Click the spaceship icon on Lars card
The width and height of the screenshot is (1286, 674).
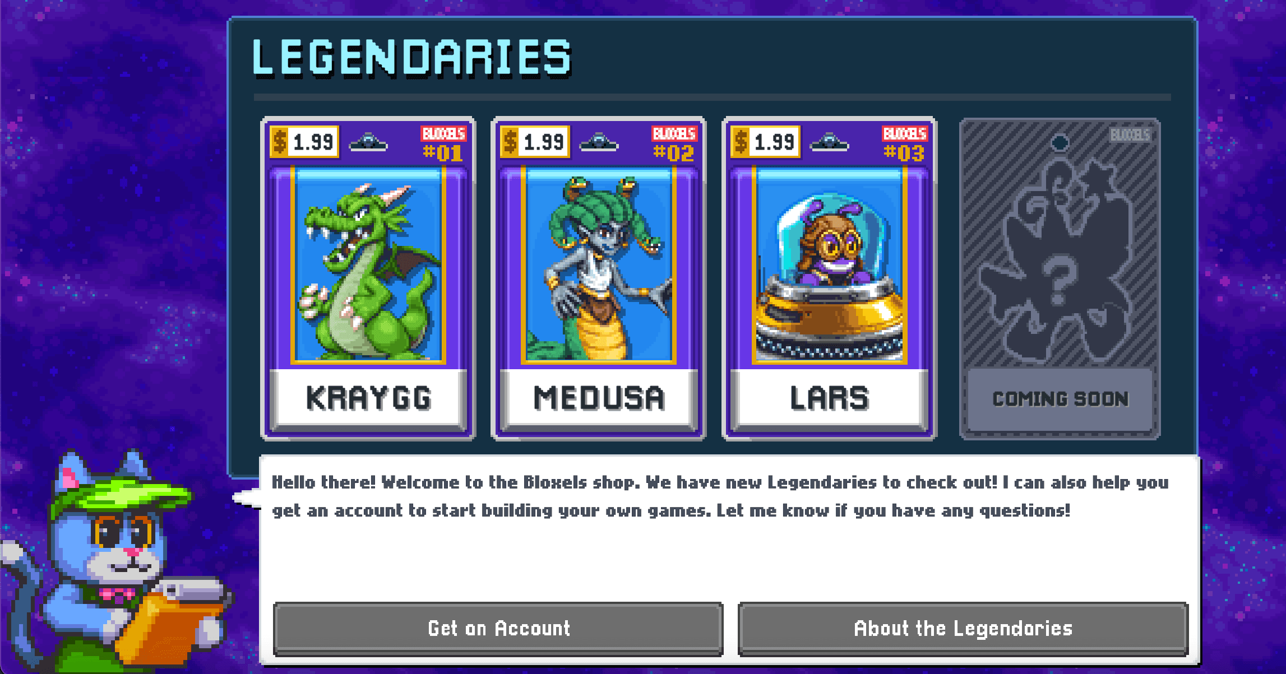click(830, 142)
